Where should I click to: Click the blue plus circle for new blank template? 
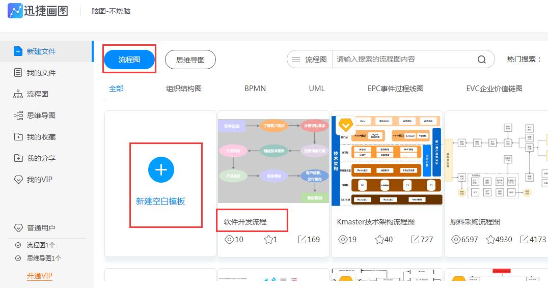[x=161, y=170]
